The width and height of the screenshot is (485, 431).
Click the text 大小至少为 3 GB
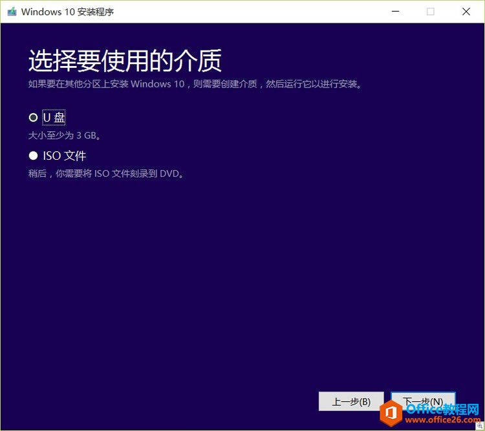65,135
